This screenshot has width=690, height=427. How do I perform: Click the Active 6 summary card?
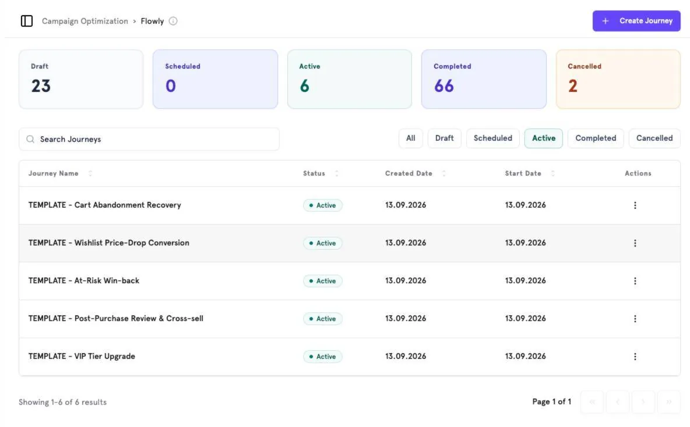pyautogui.click(x=350, y=79)
